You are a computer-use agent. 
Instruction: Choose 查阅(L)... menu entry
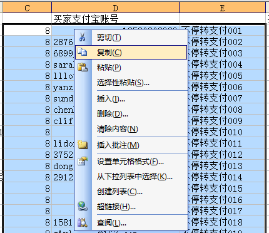pyautogui.click(x=131, y=223)
